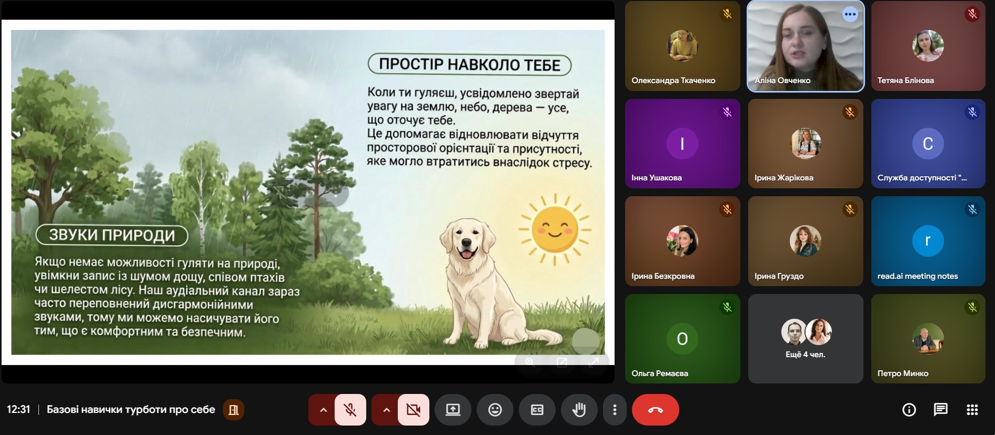Start screen presentation icon
Image resolution: width=995 pixels, height=435 pixels.
(x=453, y=410)
